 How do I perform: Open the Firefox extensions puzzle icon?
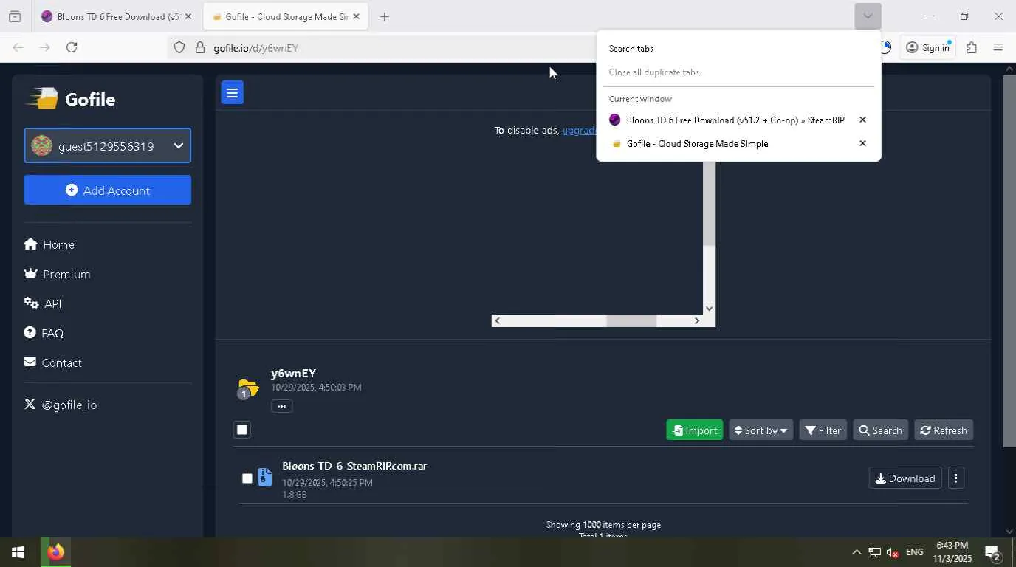tap(971, 47)
